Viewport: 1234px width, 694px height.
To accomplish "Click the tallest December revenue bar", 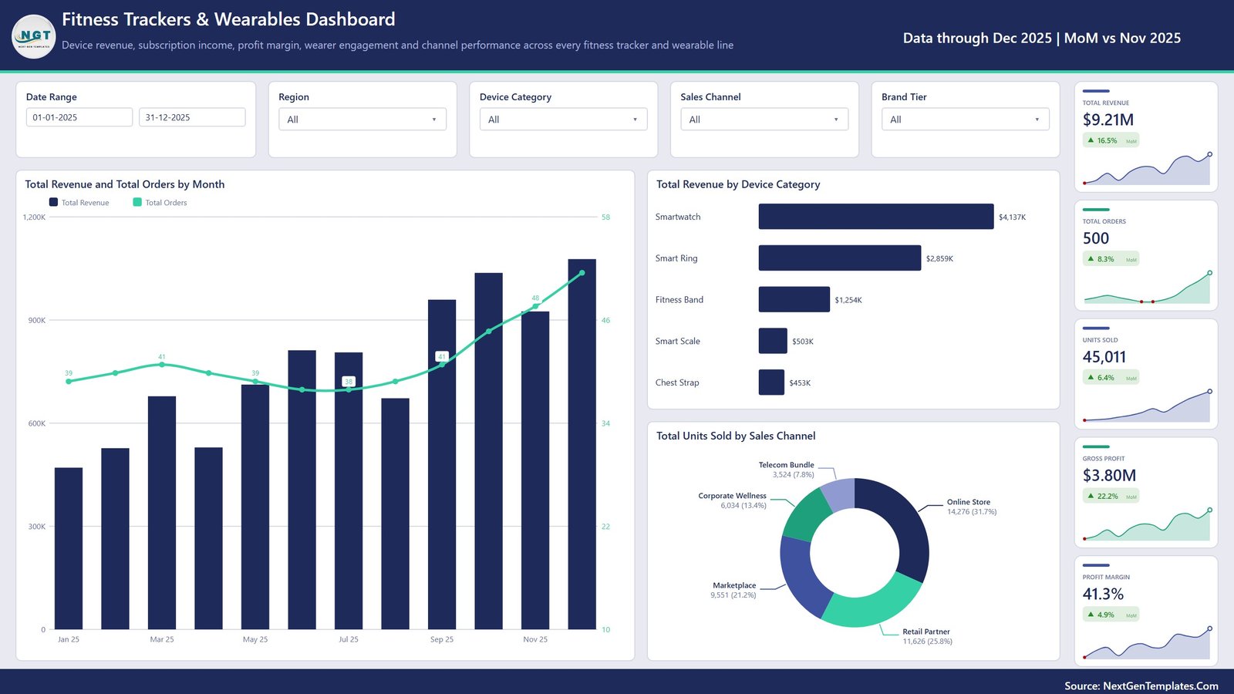I will point(582,444).
